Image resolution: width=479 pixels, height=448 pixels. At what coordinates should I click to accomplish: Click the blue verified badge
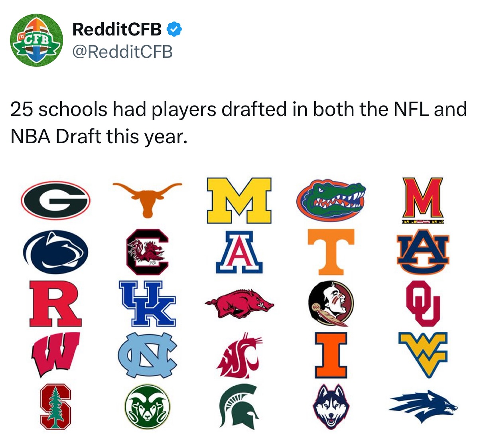[174, 29]
